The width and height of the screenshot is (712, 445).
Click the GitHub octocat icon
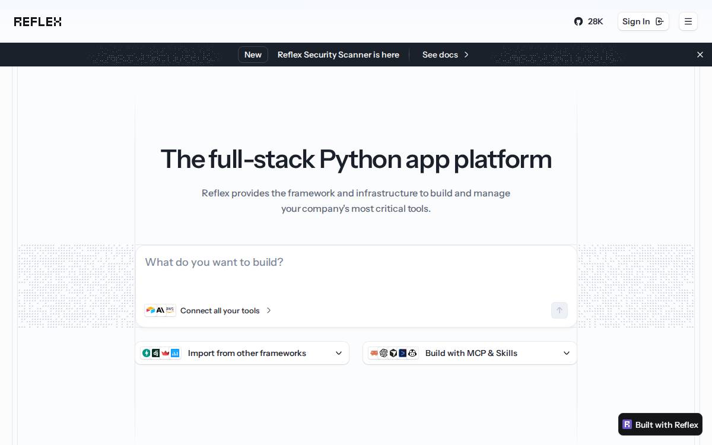tap(578, 21)
